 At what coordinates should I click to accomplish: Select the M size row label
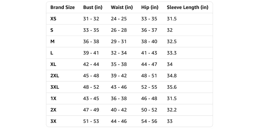coord(52,42)
